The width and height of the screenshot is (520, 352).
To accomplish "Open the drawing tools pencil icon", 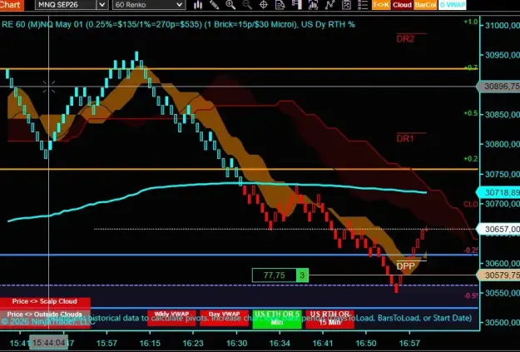I will coord(214,5).
